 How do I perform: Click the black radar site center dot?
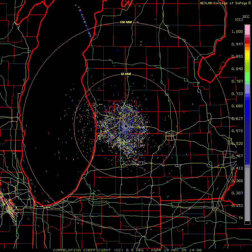[x=126, y=126]
